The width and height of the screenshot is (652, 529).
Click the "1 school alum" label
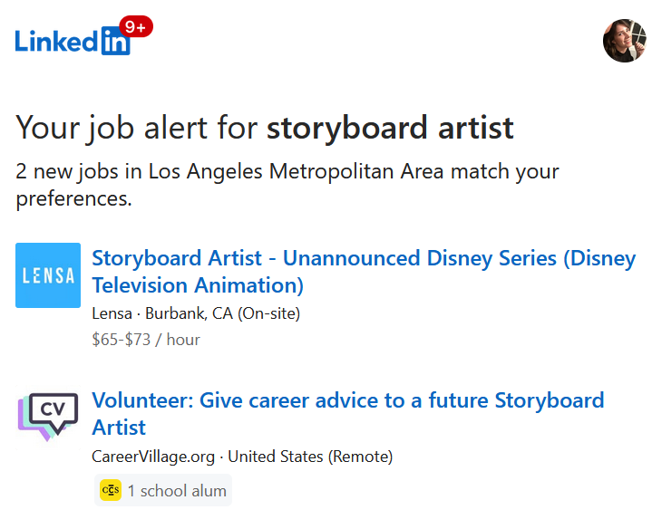point(176,491)
